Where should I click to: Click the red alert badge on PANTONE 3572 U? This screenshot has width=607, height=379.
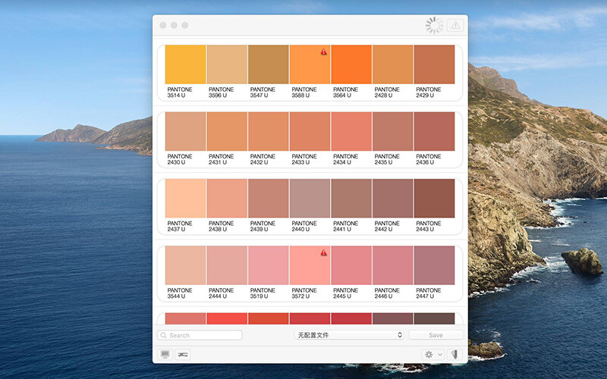pyautogui.click(x=324, y=253)
